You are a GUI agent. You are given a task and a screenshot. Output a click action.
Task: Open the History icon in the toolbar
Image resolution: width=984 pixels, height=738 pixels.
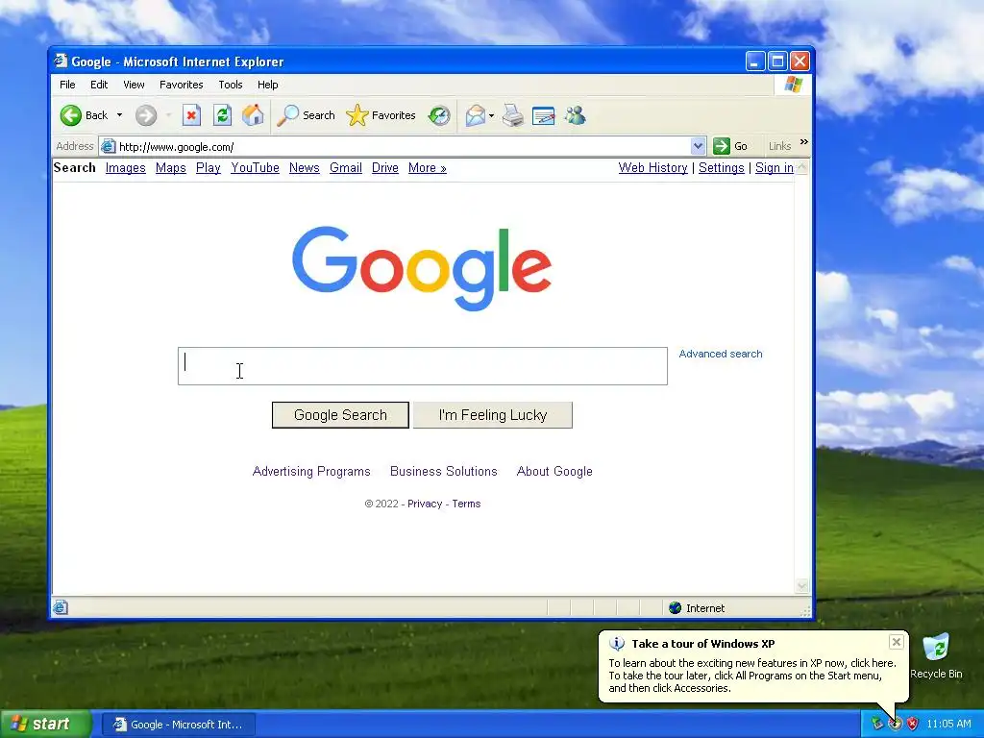[439, 115]
